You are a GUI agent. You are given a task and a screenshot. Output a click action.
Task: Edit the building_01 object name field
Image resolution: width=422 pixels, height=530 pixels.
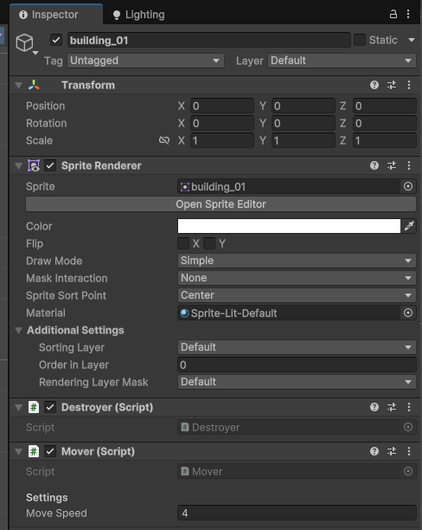tap(208, 40)
